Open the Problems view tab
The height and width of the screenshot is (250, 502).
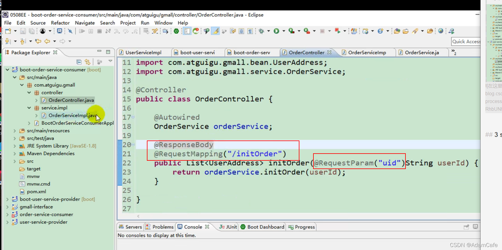(159, 227)
